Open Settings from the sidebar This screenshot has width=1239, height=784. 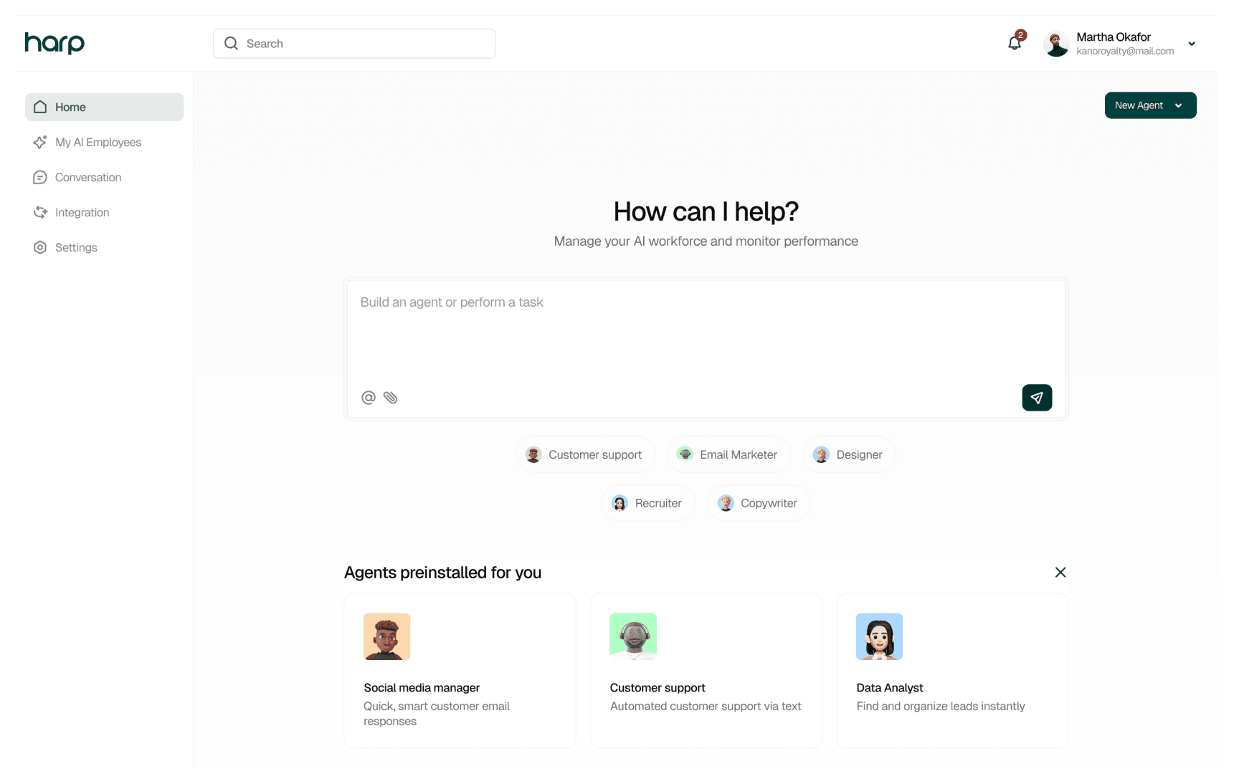tap(75, 247)
